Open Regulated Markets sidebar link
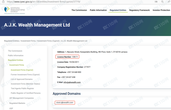The width and height of the screenshot is (171, 110). pos(17,103)
